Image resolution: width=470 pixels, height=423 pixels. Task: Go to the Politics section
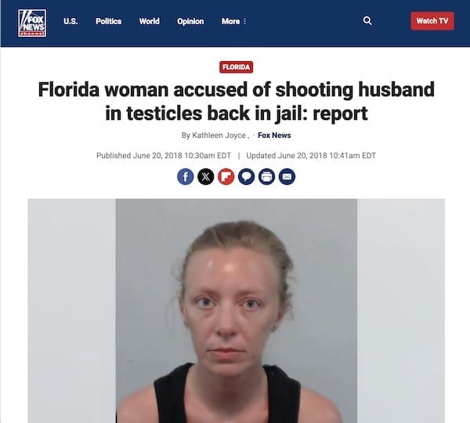tap(109, 21)
